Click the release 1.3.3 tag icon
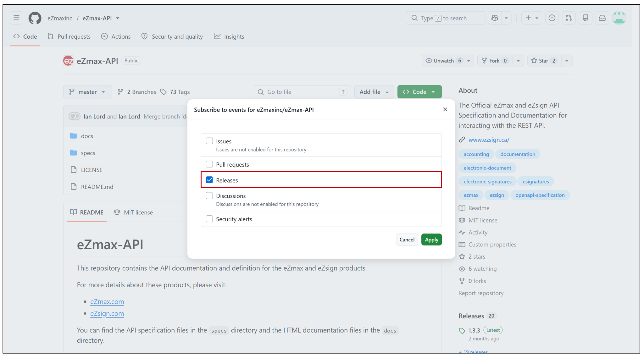 point(462,330)
